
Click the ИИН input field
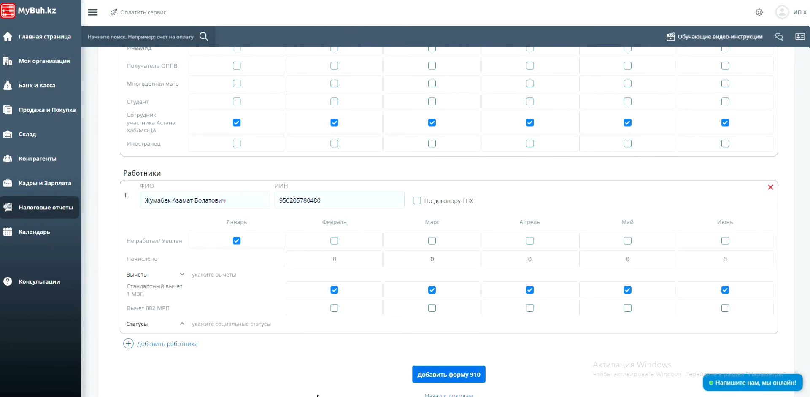(x=339, y=200)
